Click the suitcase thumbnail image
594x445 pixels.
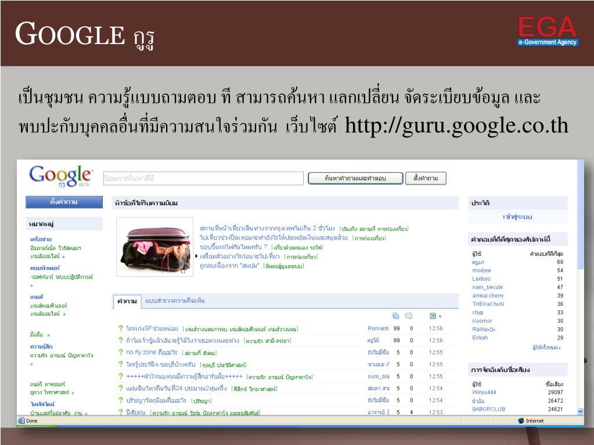[x=155, y=247]
